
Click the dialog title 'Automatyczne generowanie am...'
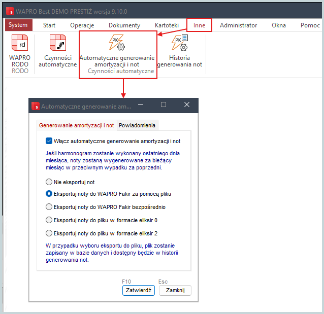click(86, 107)
